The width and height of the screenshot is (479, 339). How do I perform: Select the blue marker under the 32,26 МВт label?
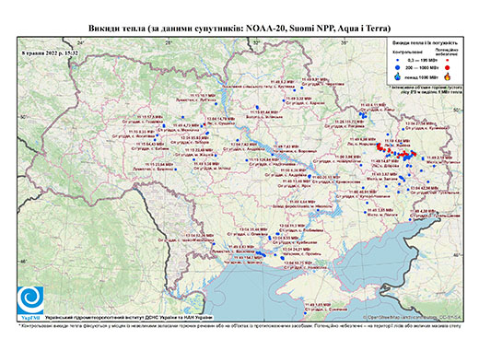pos(214,244)
